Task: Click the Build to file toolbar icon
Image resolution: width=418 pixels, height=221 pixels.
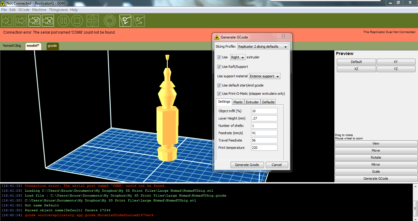Action: click(34, 21)
